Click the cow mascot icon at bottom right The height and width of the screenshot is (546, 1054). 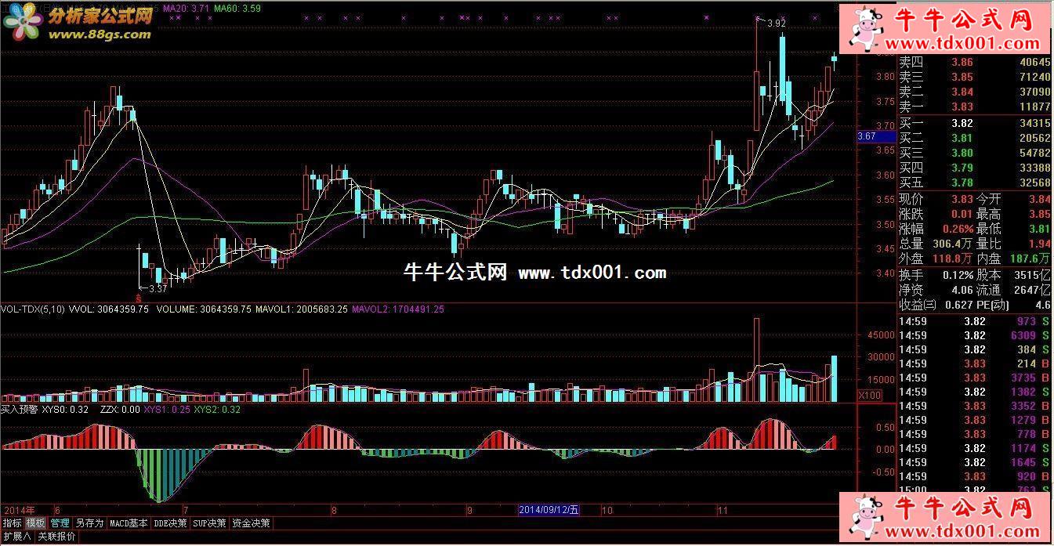point(864,517)
